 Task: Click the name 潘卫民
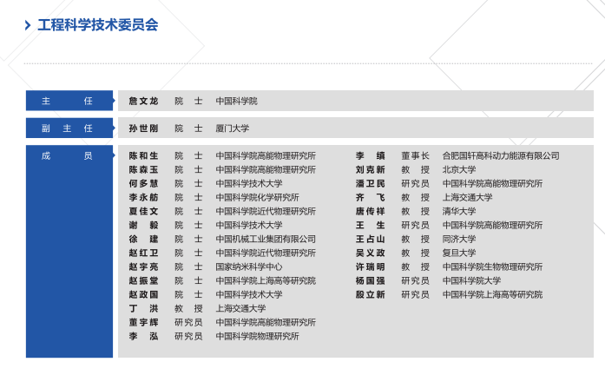tap(371, 184)
